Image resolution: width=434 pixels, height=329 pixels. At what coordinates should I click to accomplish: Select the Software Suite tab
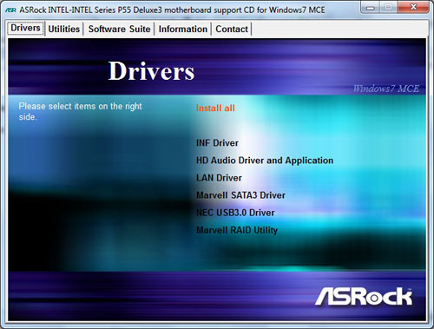click(x=119, y=29)
